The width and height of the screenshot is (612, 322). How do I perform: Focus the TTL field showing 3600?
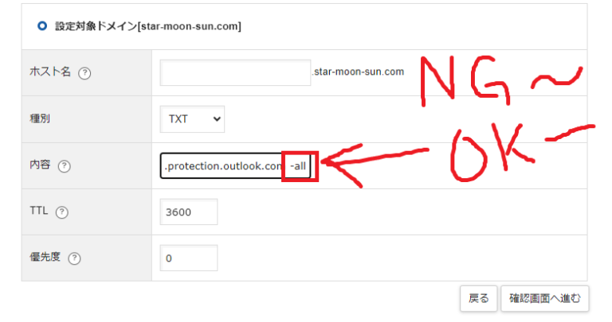(189, 211)
